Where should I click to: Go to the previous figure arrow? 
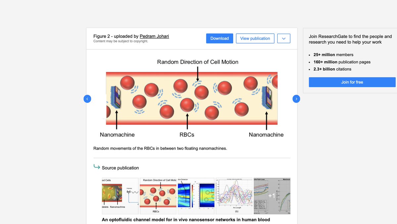click(87, 99)
